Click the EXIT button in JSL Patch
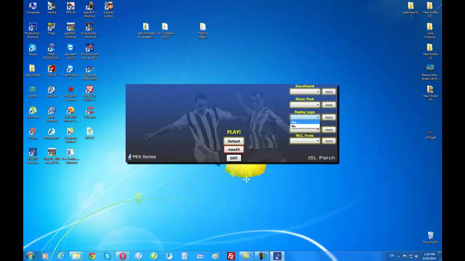This screenshot has height=261, width=465. click(234, 158)
